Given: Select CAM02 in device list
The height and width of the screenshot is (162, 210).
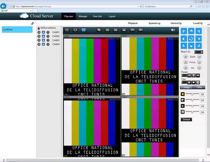Looking at the screenshot, I should (x=56, y=36).
